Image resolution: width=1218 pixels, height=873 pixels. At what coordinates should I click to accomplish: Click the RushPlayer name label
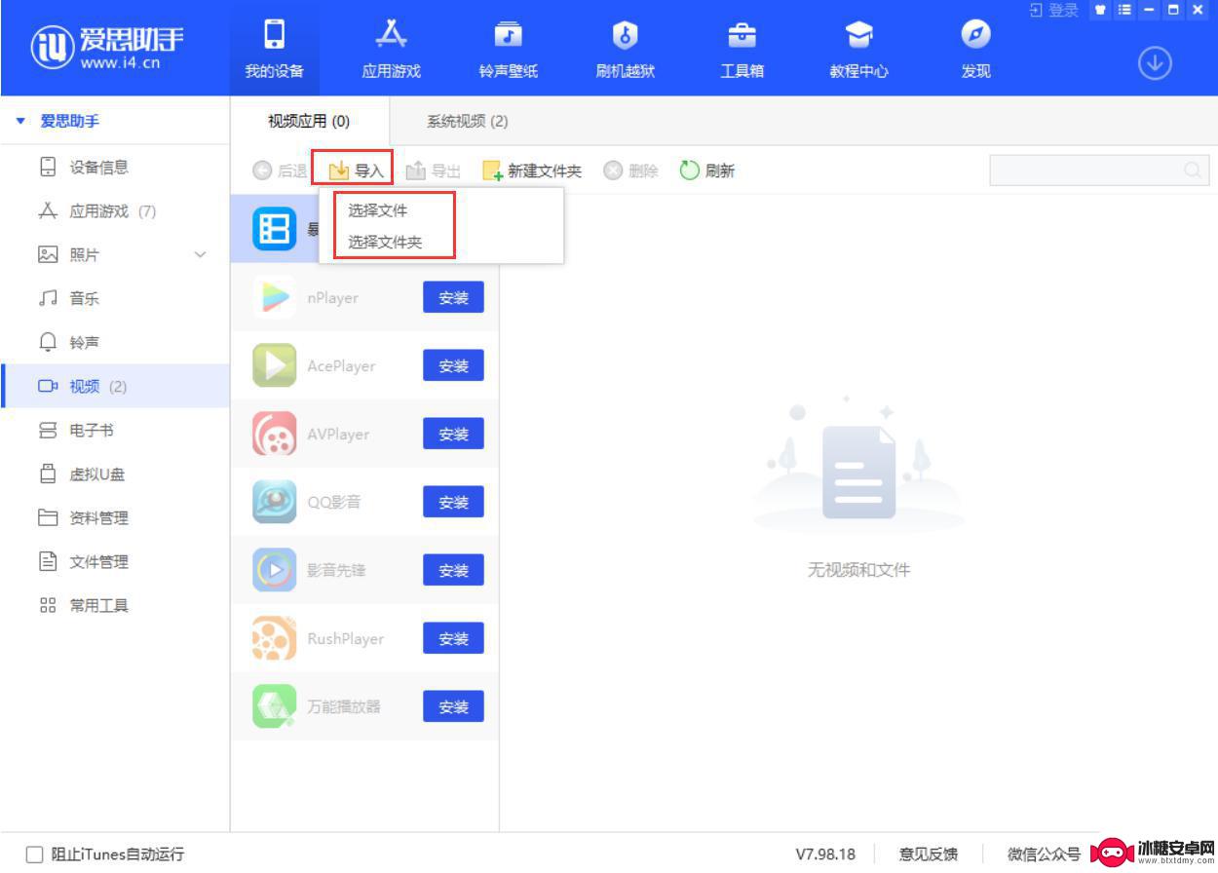coord(346,638)
